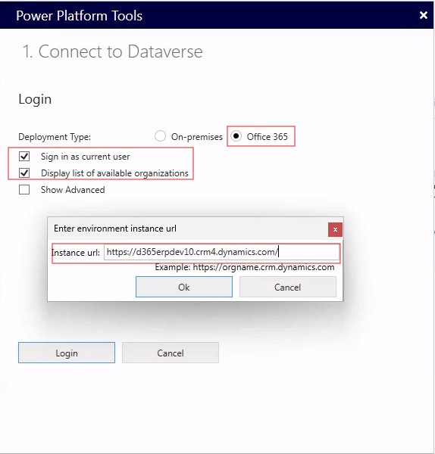435x454 pixels.
Task: Click the Login button
Action: click(67, 353)
